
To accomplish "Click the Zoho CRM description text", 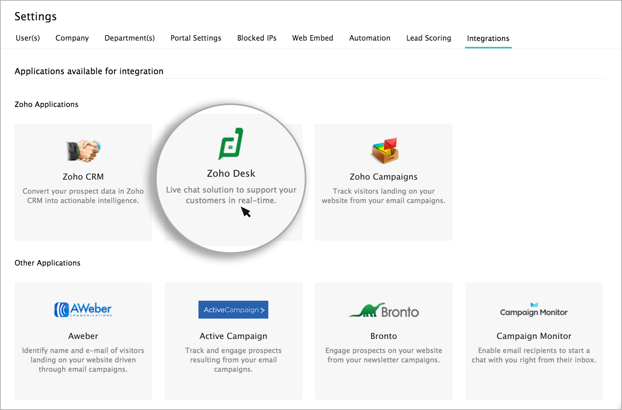I will coord(83,196).
